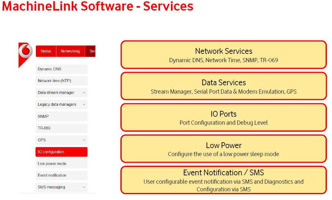Select the SMS messaging item
Screen dimensions: 332x200
[x=61, y=187]
